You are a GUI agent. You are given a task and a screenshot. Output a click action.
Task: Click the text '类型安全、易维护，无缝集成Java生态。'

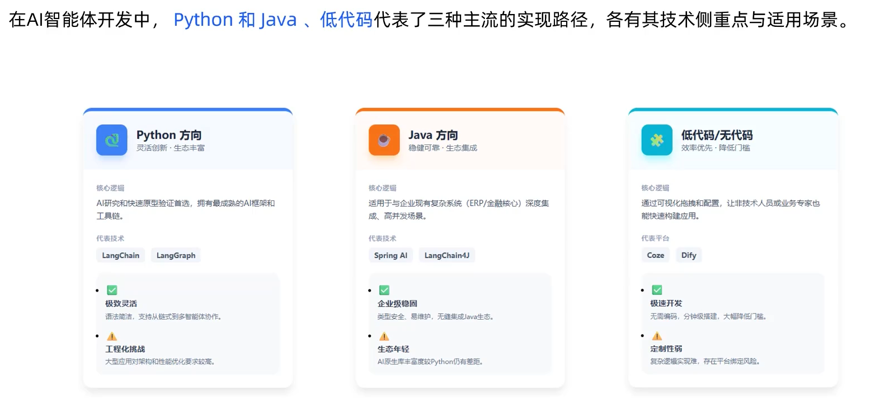[x=436, y=317]
